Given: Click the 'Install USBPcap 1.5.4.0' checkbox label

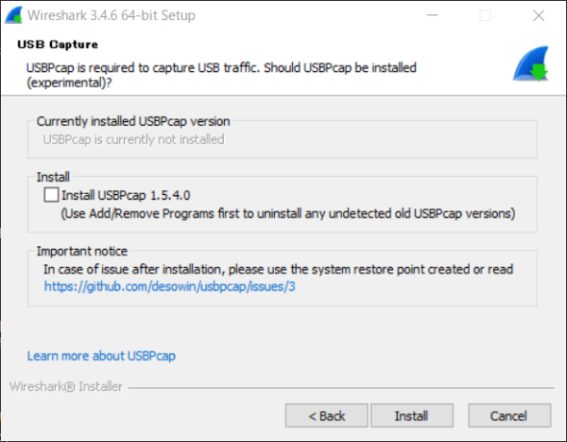Looking at the screenshot, I should pos(126,195).
